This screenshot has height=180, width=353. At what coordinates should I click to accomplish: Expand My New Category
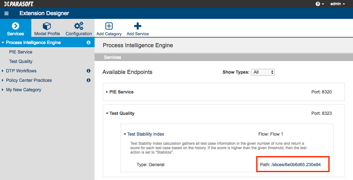click(3, 90)
